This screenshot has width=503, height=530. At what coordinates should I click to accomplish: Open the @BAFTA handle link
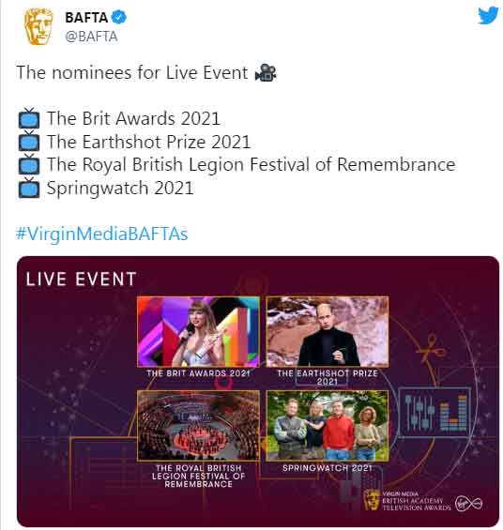coord(91,37)
